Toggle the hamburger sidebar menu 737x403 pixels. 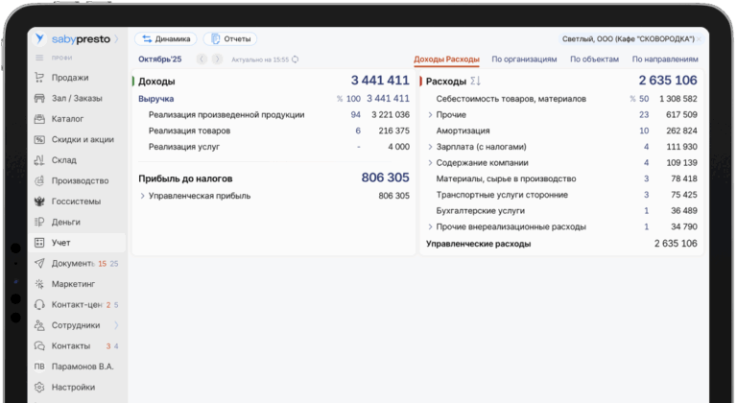tap(39, 58)
